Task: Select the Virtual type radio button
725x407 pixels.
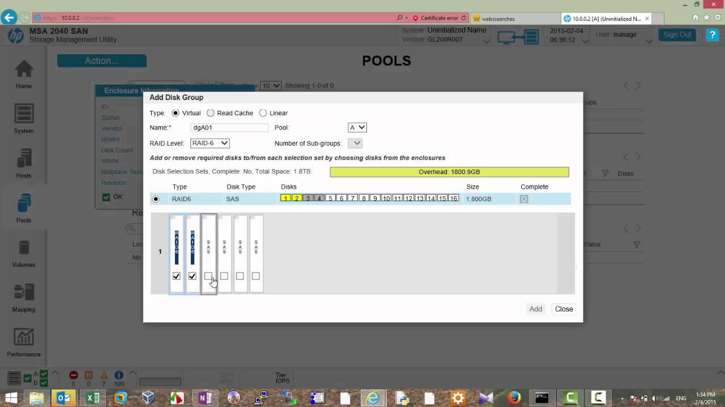Action: tap(176, 113)
